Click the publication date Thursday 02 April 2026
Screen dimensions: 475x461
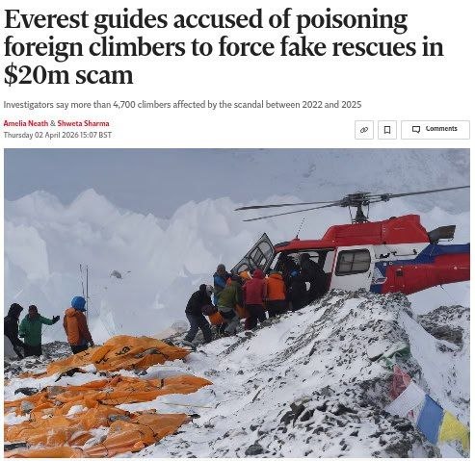tap(58, 135)
